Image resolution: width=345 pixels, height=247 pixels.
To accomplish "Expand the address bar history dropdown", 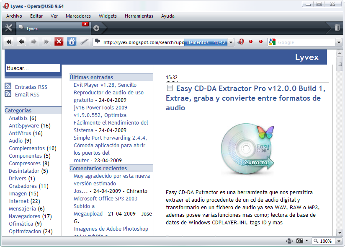I will tap(231, 42).
